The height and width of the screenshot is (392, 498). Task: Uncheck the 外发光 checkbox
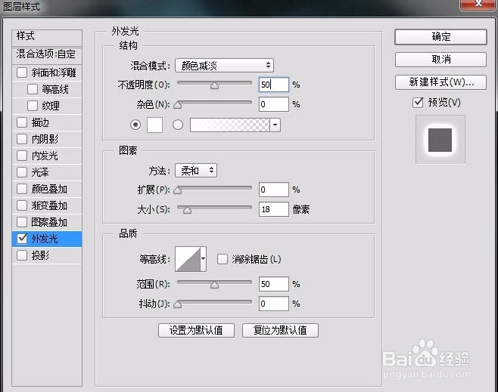tap(22, 239)
